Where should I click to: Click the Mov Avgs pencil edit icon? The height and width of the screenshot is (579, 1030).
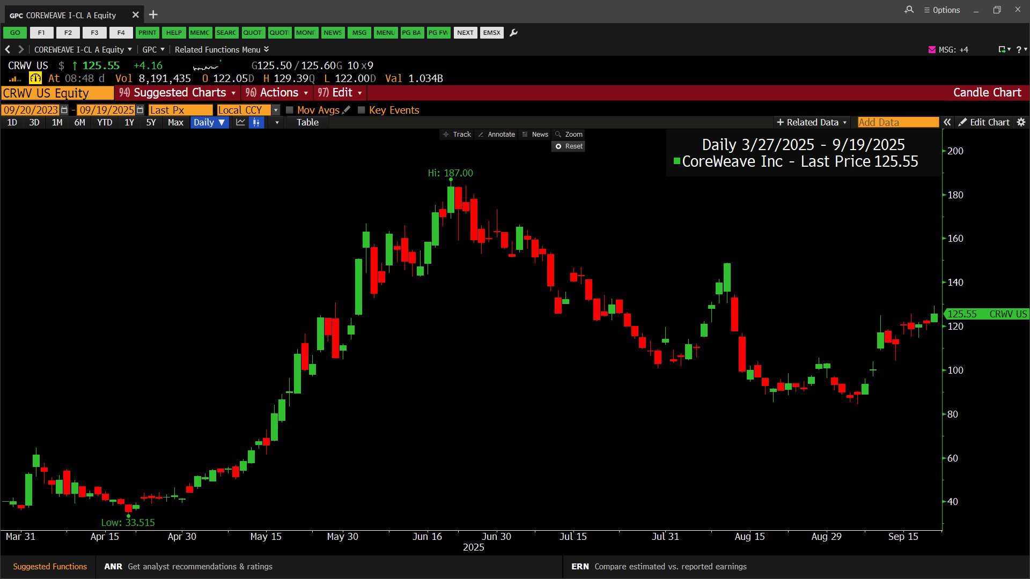347,110
